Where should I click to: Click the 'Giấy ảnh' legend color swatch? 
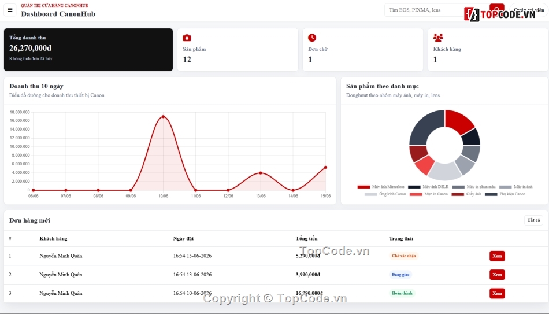[458, 194]
